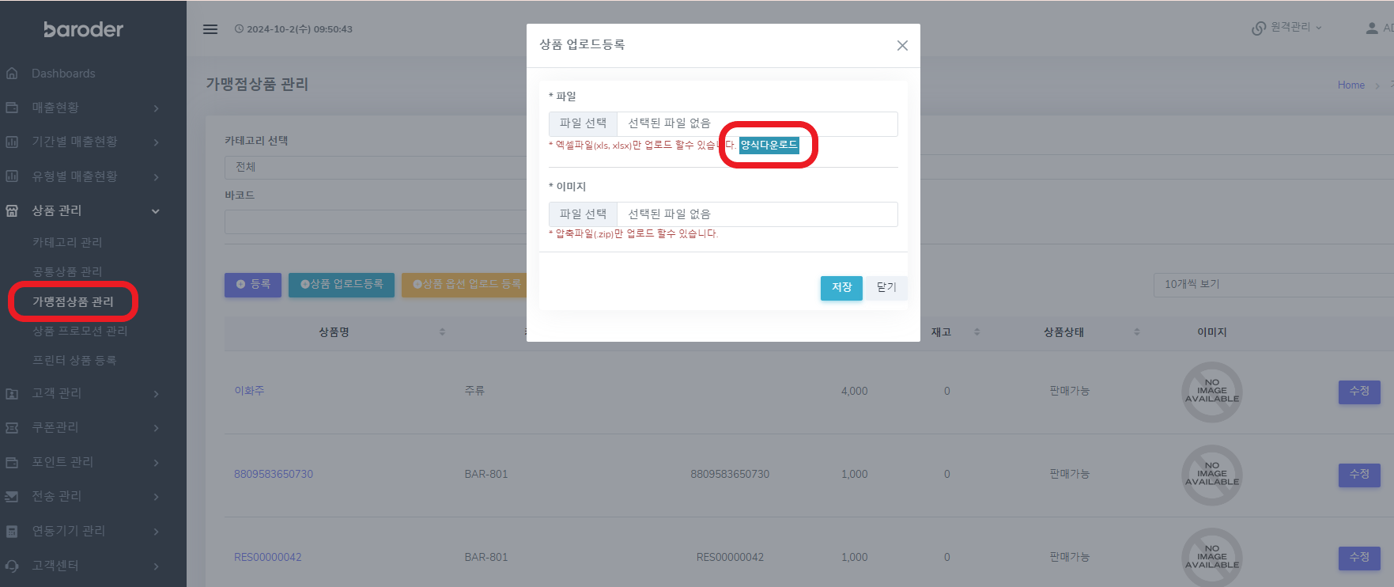This screenshot has width=1394, height=587.
Task: Click the 원격관리 link icon
Action: (1258, 28)
